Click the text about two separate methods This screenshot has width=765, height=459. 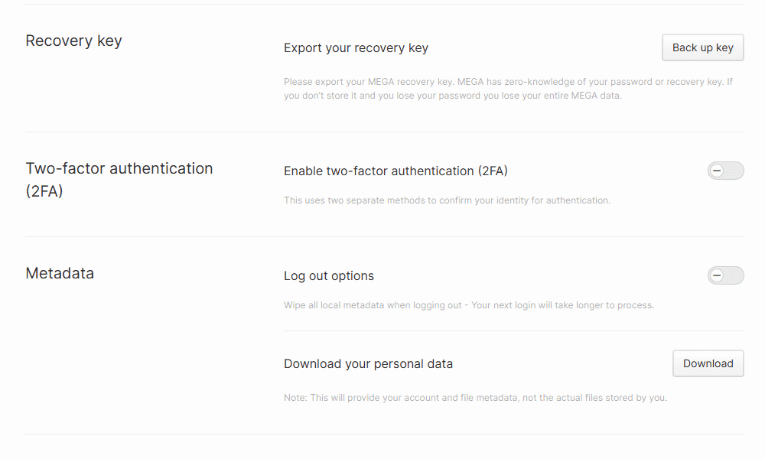447,200
